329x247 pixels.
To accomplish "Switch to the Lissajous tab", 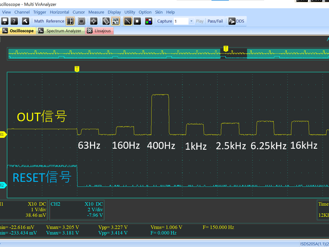I will [100, 31].
